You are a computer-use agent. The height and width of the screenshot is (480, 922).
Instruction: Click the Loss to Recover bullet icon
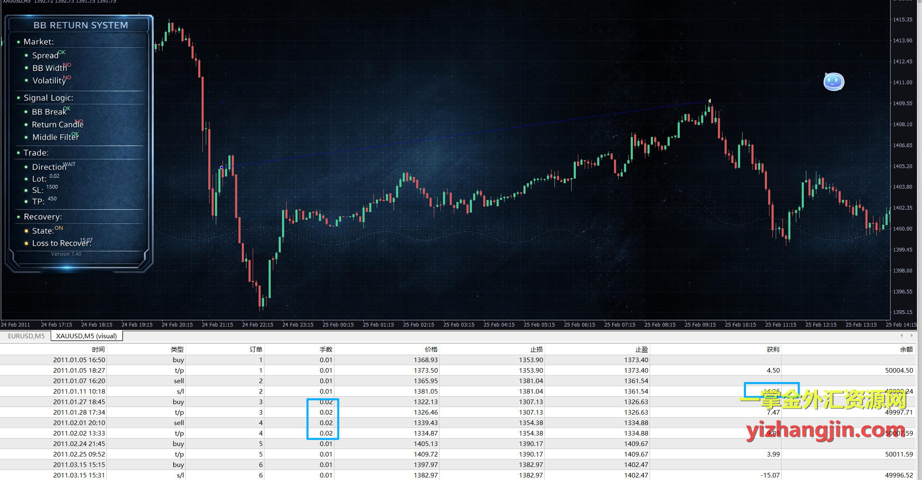[x=26, y=243]
